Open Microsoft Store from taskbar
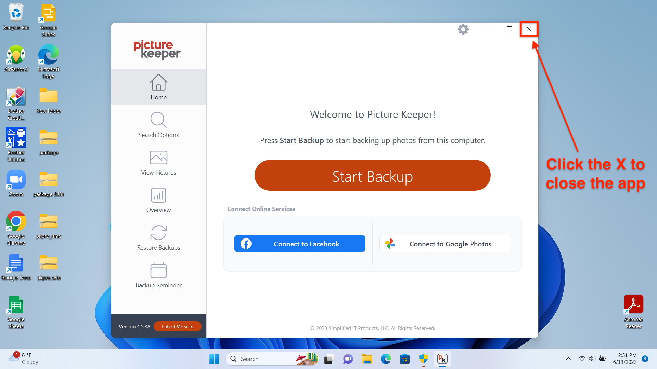 404,359
